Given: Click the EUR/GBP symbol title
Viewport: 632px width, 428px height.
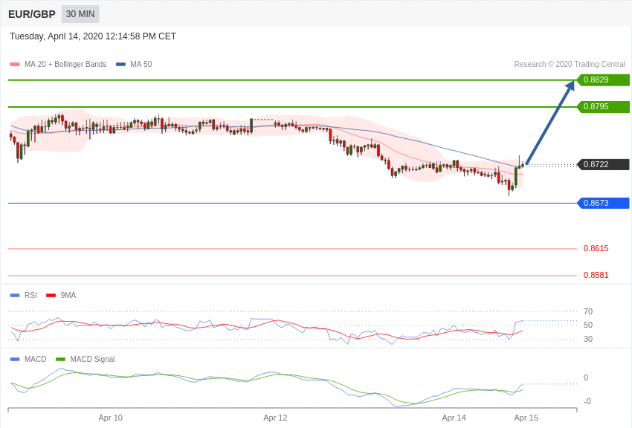Looking at the screenshot, I should pyautogui.click(x=32, y=15).
